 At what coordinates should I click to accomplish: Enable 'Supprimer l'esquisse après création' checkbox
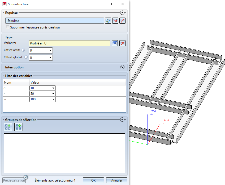[x=7, y=27]
